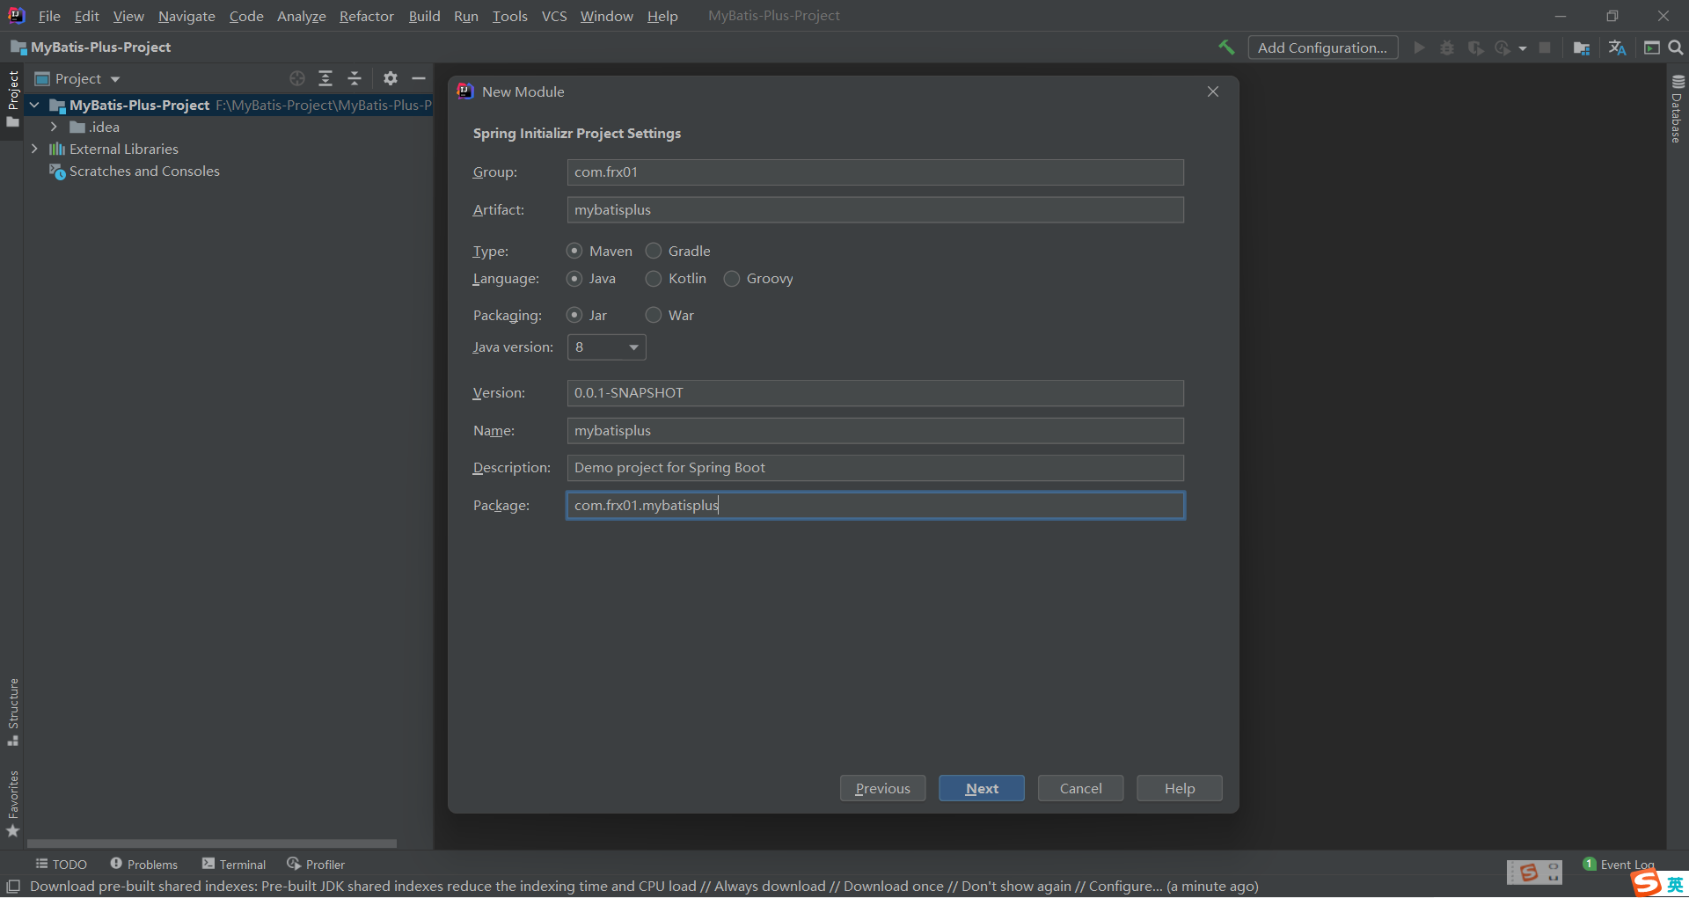Select Java language option

[x=591, y=278]
